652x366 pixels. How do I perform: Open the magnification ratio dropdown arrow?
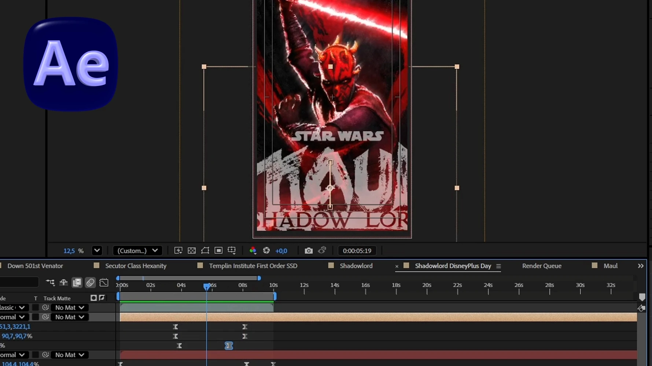pyautogui.click(x=97, y=251)
